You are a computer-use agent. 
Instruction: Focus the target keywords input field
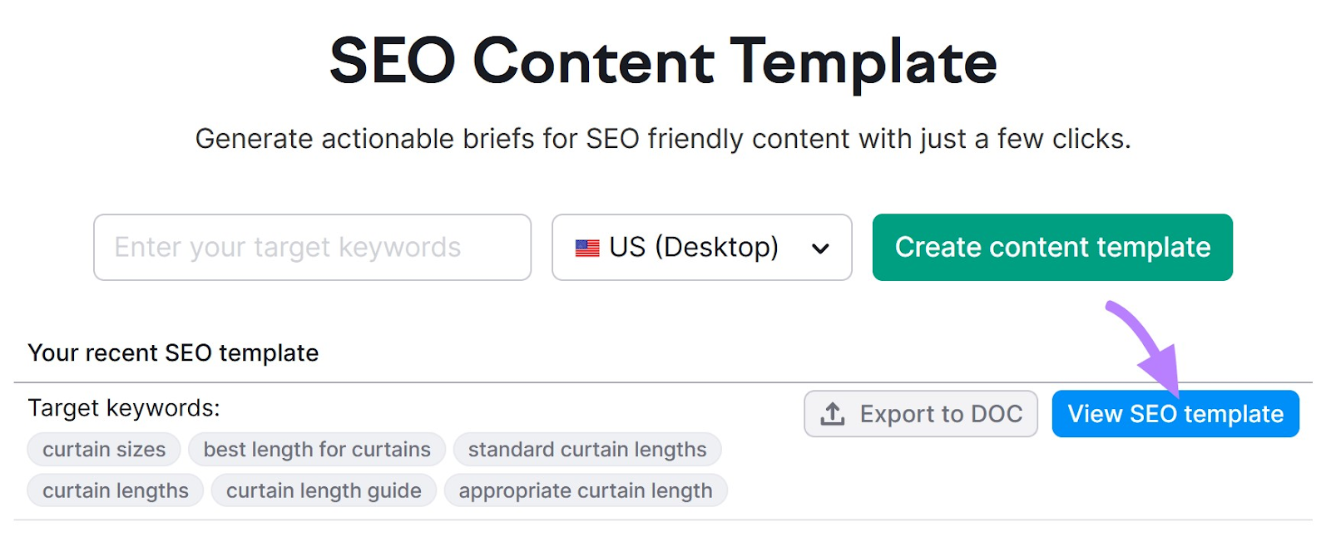(x=312, y=247)
